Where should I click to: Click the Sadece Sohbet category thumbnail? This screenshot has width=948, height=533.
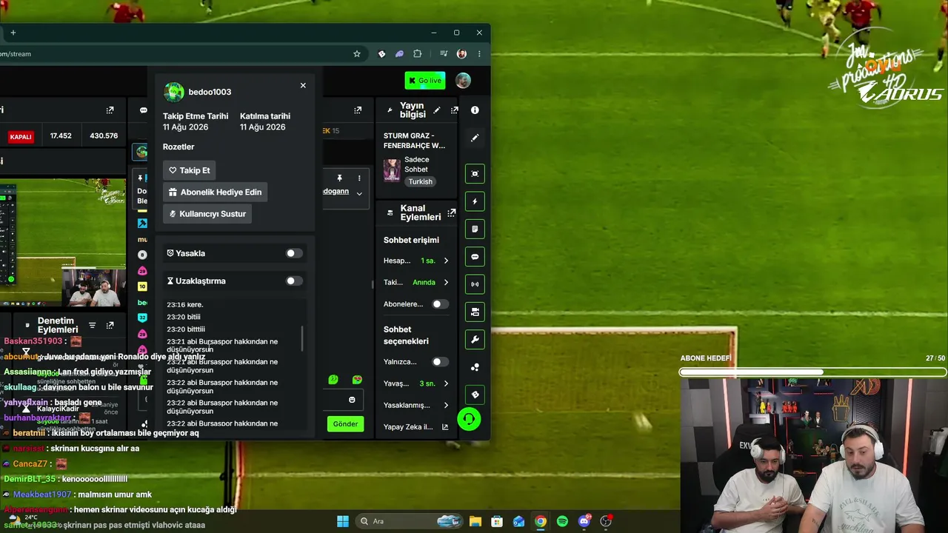click(392, 170)
